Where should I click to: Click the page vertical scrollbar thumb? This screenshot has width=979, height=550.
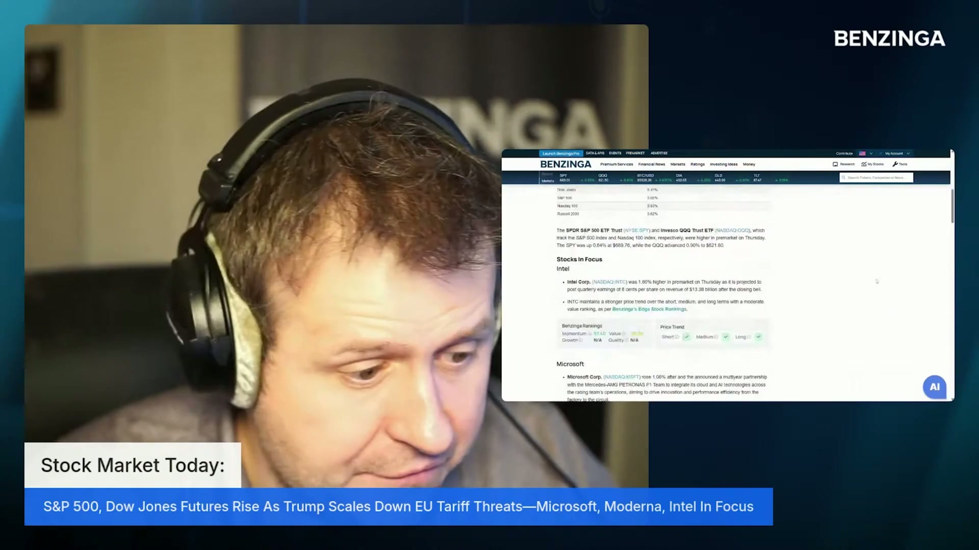click(952, 206)
